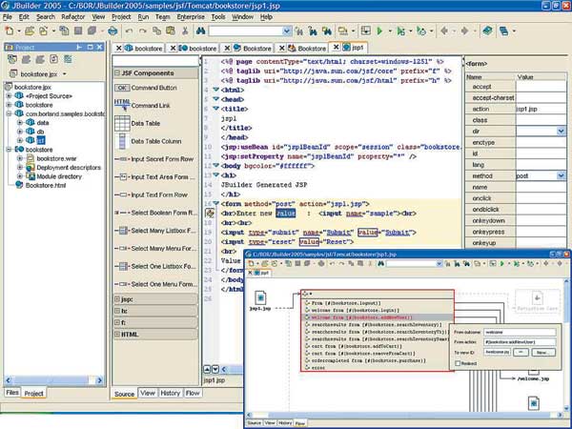Open the main toolbar search box dropdown
This screenshot has width=572, height=429.
[287, 31]
